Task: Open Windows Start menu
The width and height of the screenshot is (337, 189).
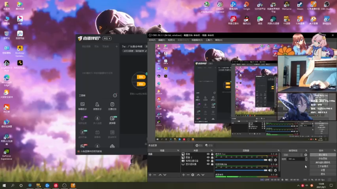Action: 4,185
